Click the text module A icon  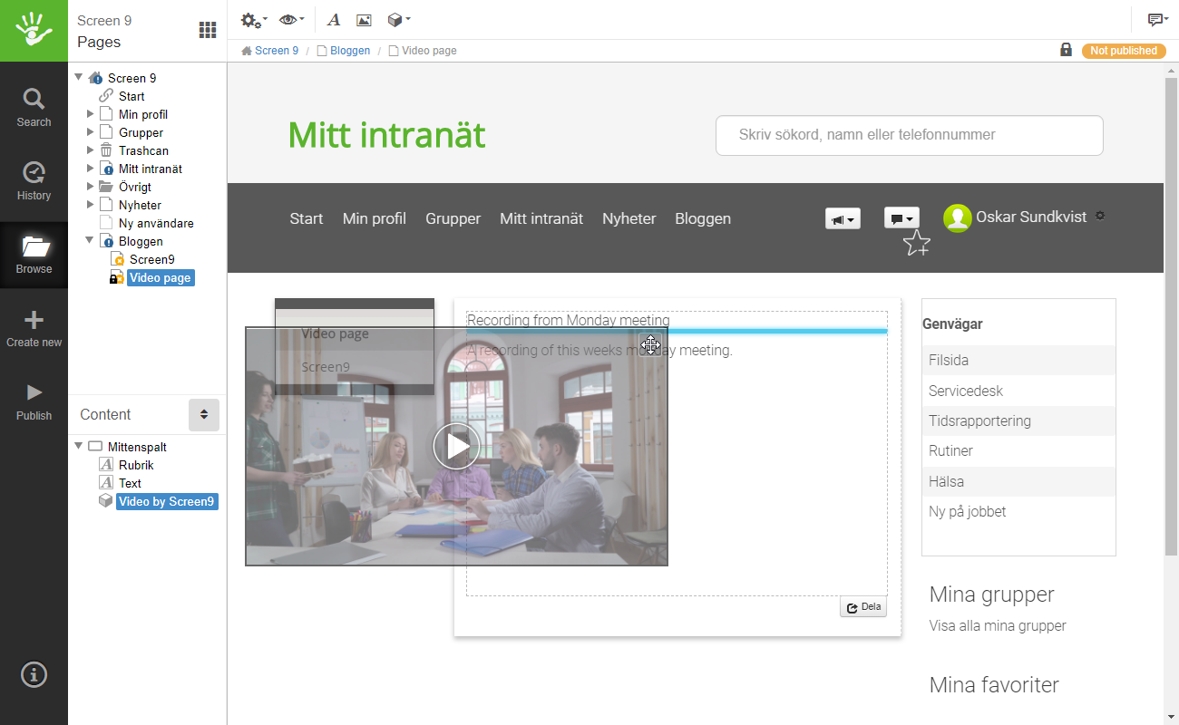point(334,20)
